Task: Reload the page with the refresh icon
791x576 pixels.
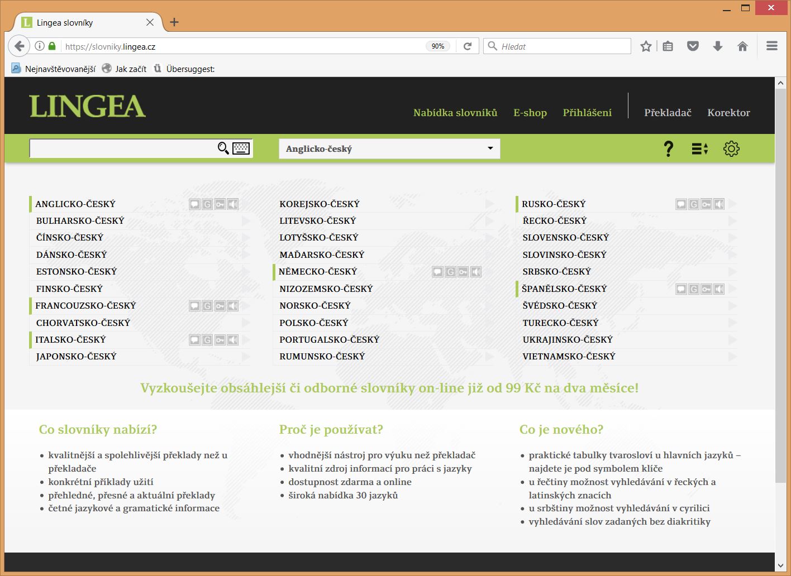Action: click(468, 46)
